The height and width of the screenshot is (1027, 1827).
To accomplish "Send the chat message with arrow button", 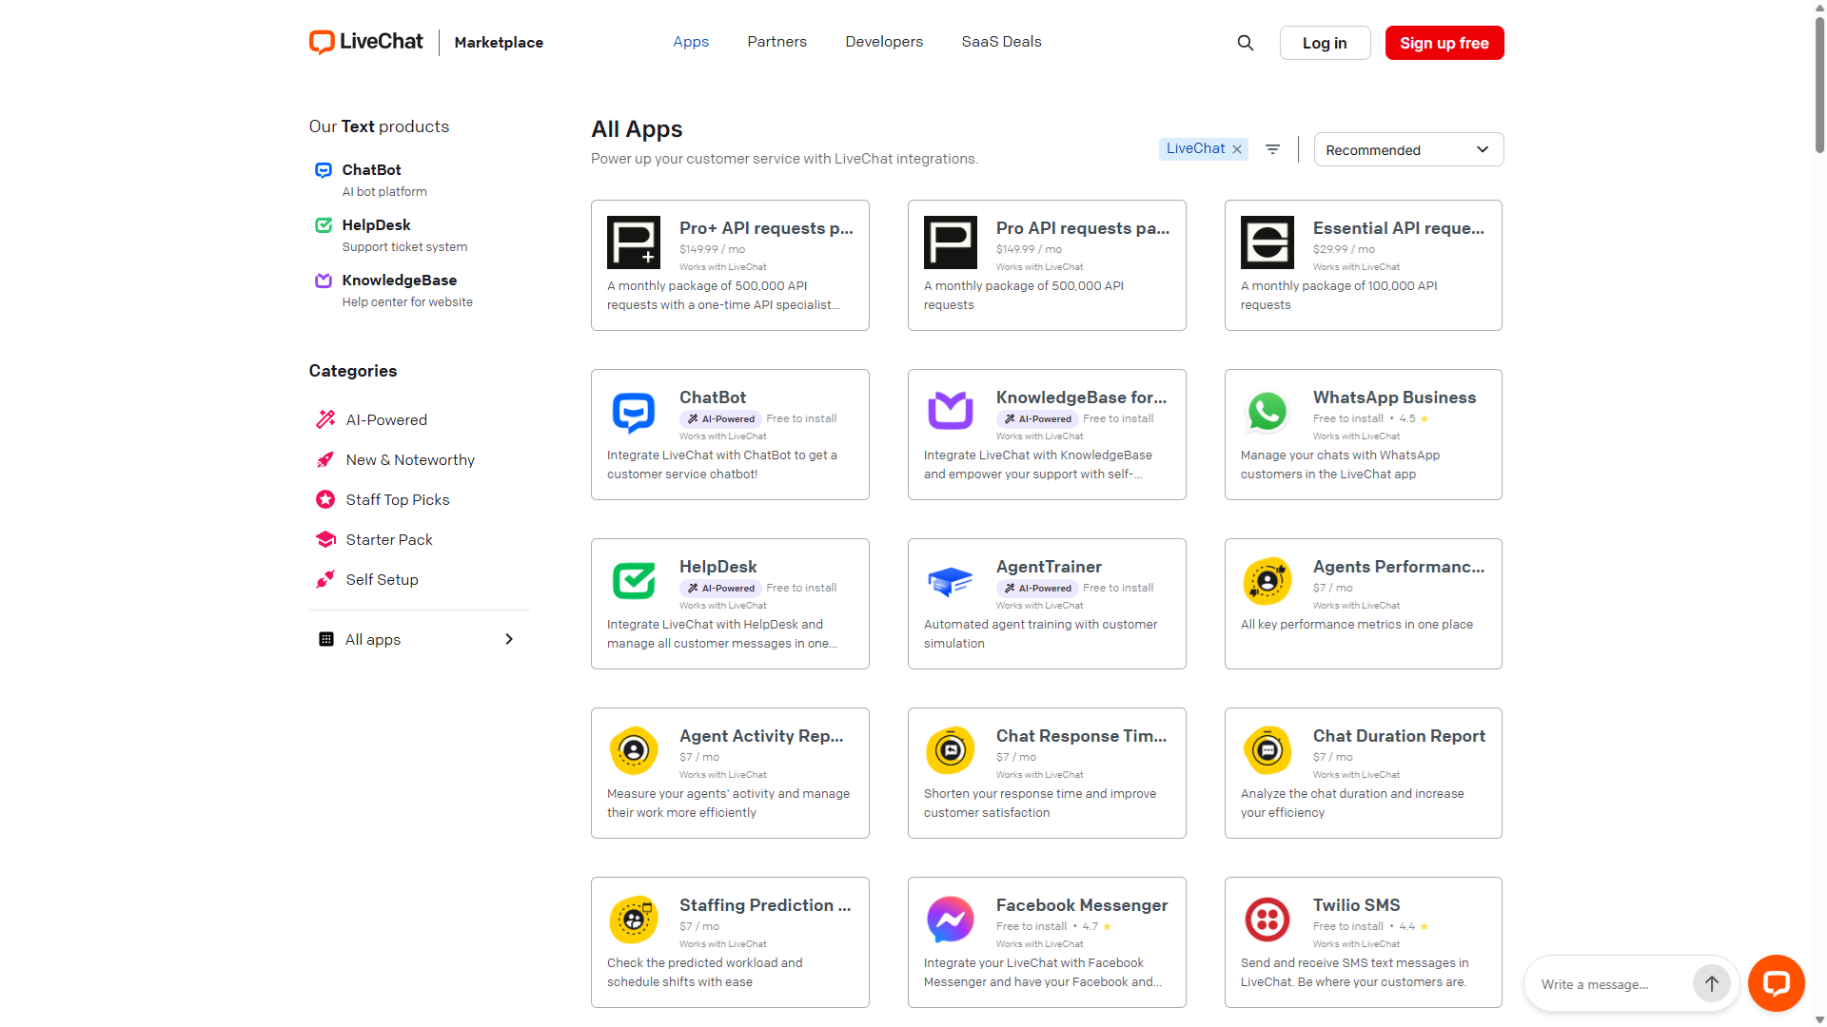I will (1711, 983).
